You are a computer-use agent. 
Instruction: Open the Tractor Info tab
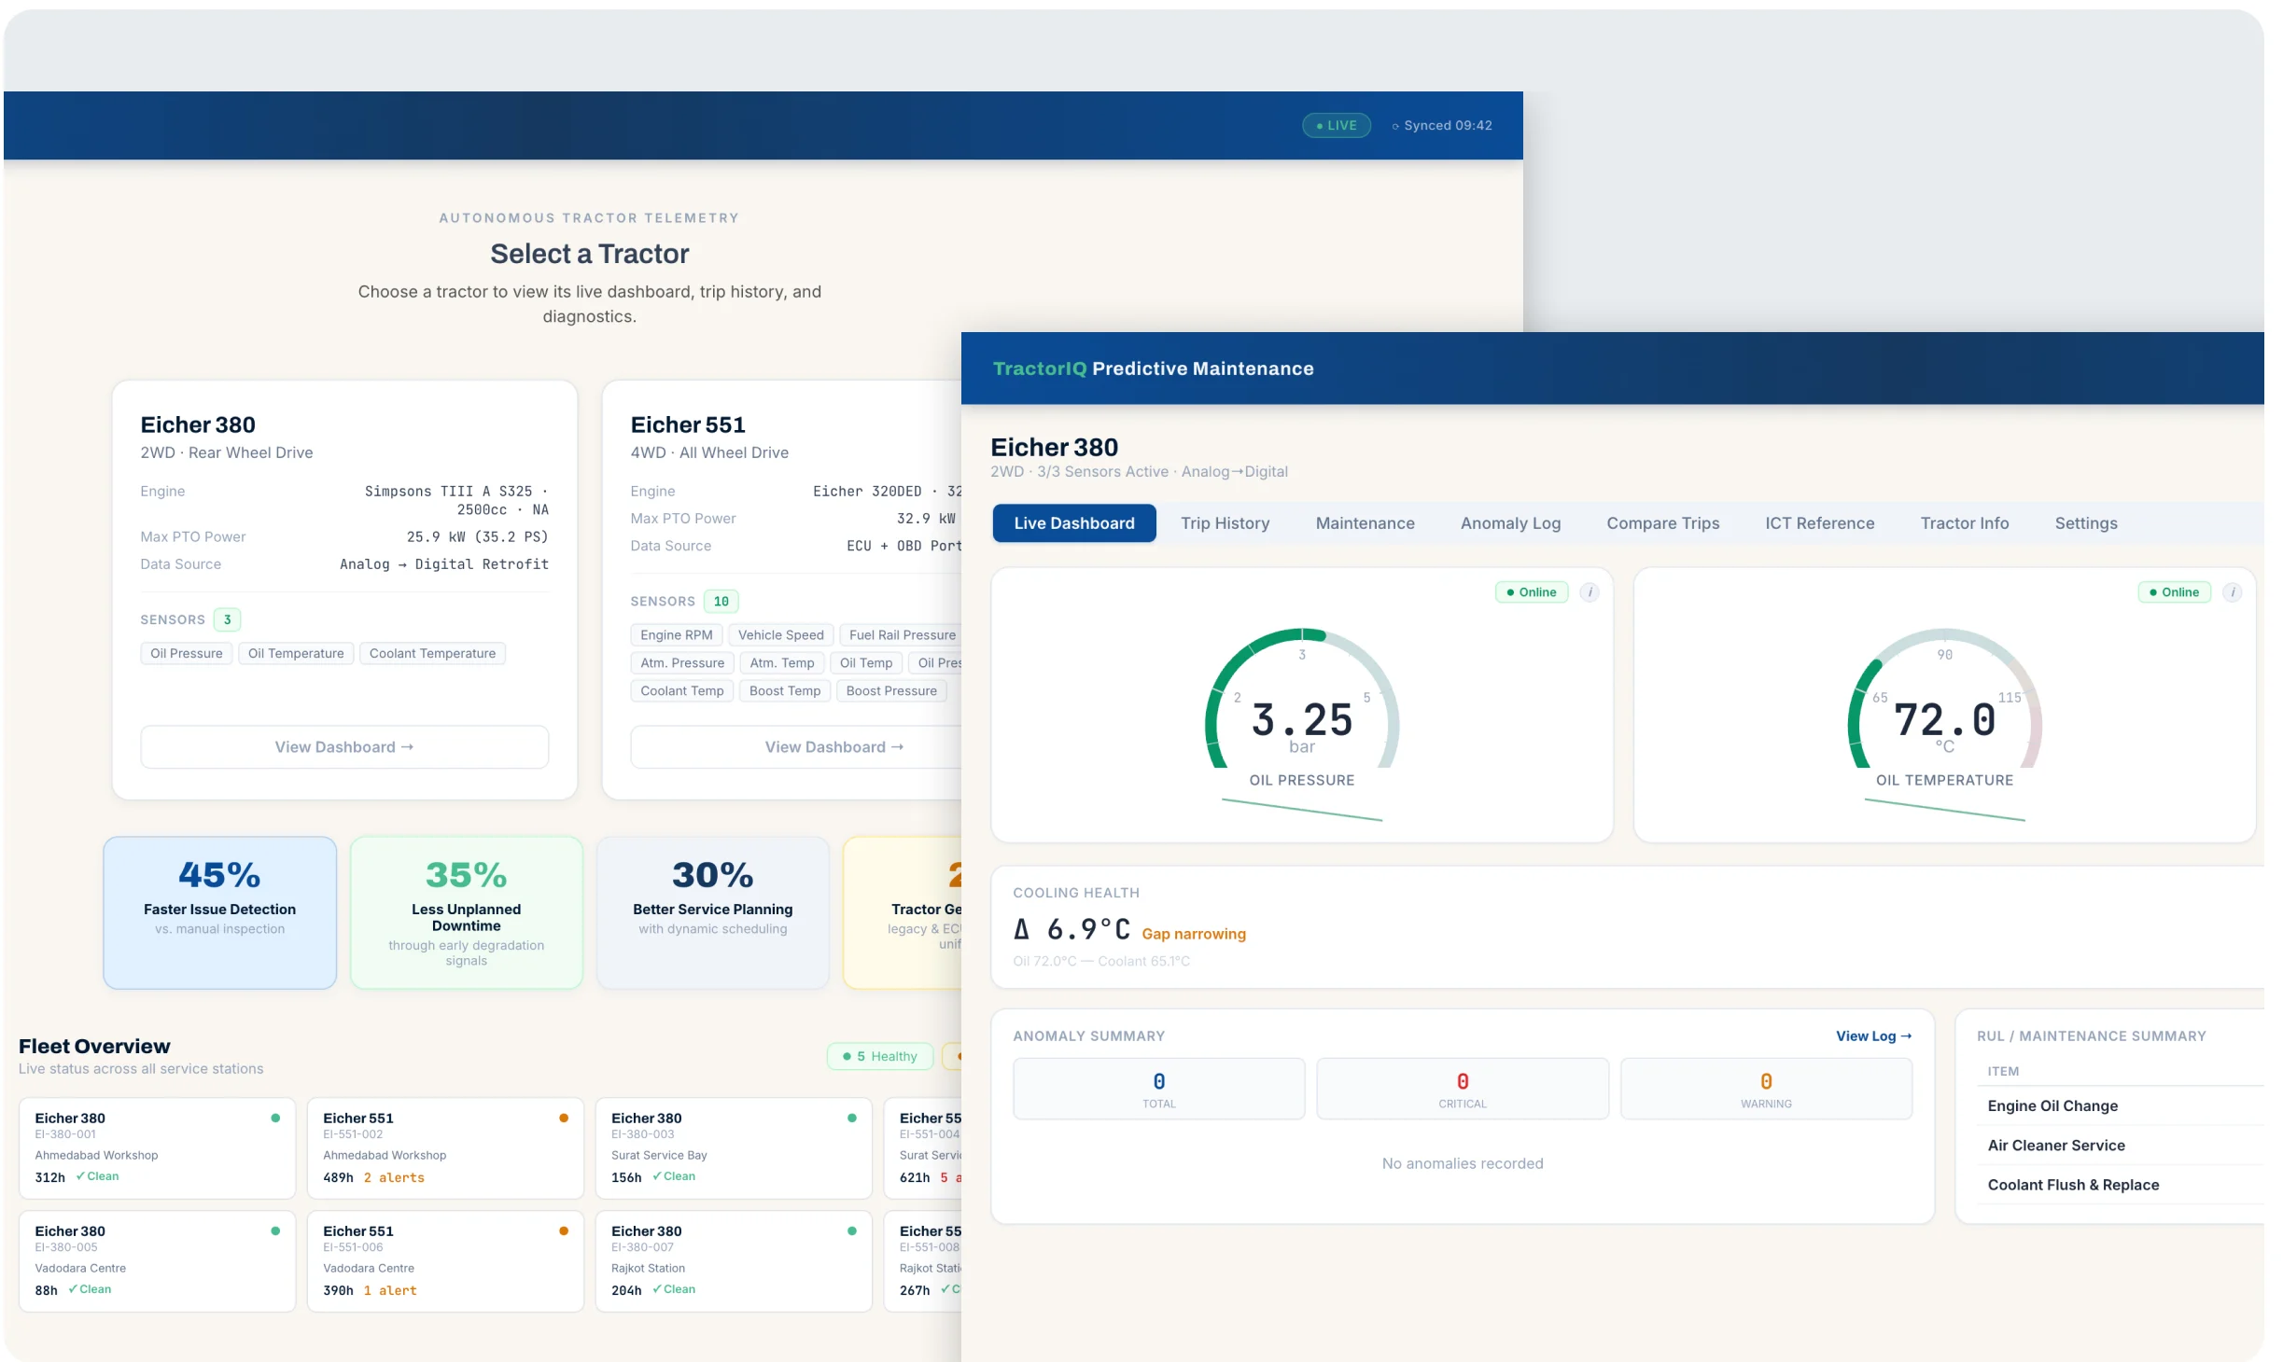point(1965,523)
